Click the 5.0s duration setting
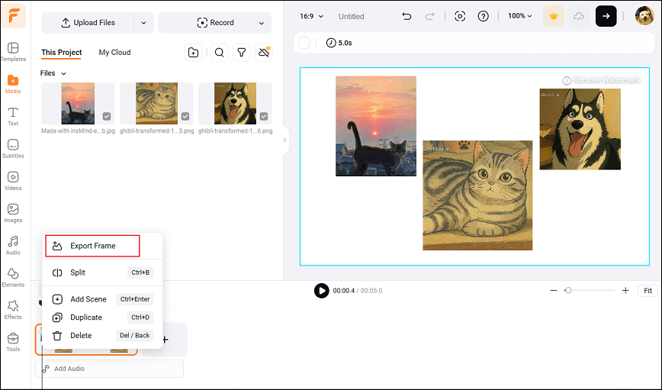662x390 pixels. tap(339, 43)
